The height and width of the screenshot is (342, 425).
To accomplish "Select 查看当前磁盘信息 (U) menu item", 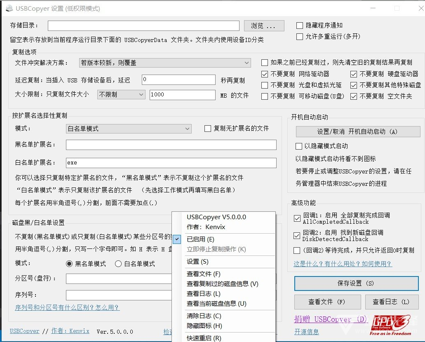I will coord(224,304).
